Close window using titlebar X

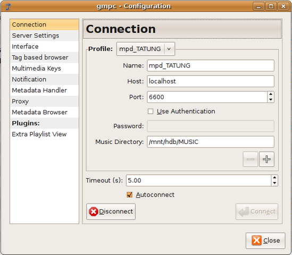283,6
